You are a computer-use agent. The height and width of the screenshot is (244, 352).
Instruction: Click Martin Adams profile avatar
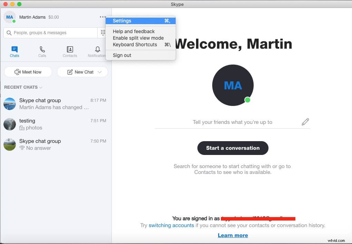point(9,17)
